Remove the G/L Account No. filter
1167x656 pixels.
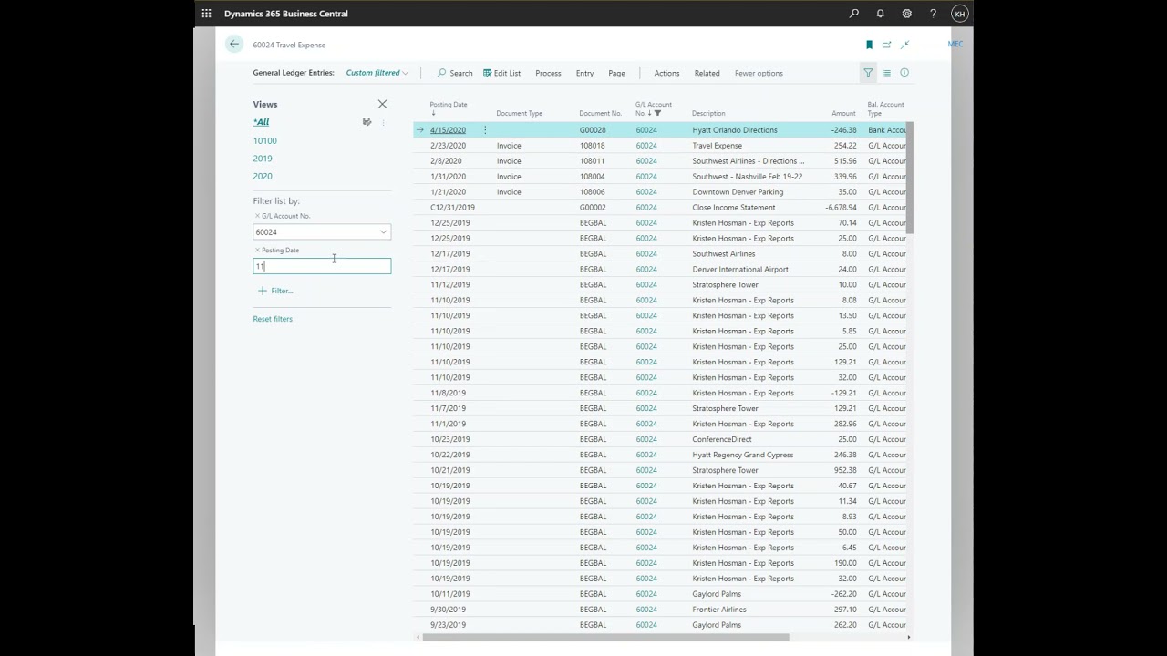coord(257,216)
